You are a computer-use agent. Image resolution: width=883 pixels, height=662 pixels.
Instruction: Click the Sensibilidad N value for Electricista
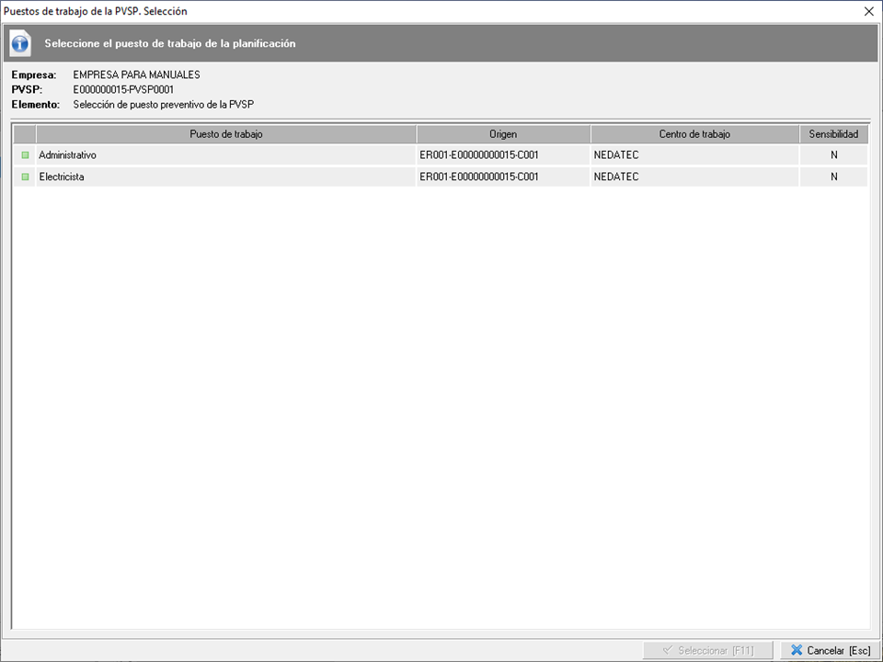833,177
